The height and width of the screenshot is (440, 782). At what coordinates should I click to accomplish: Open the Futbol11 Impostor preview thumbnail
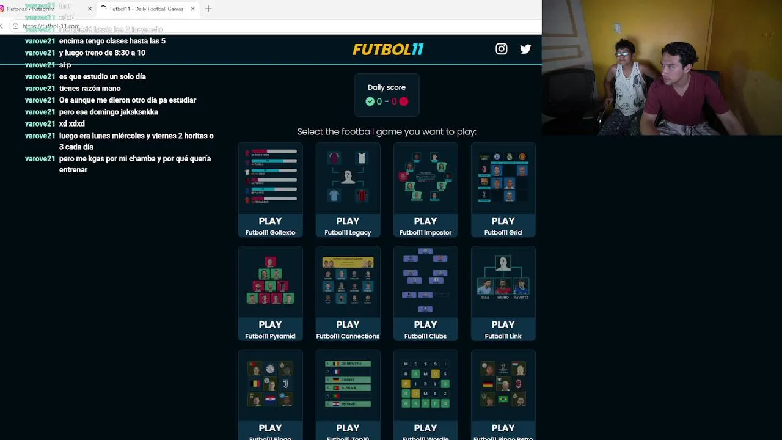coord(425,177)
